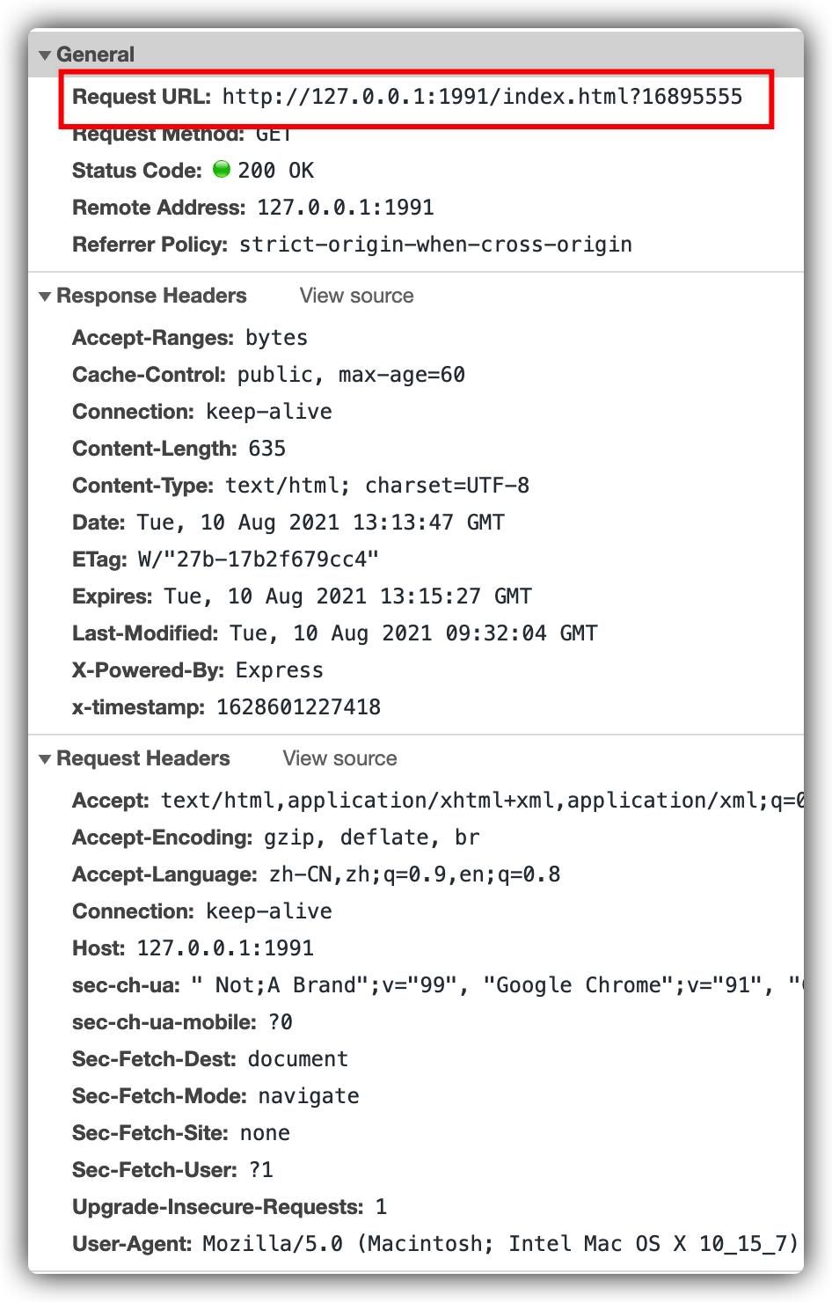Select the Referrer Policy value
The image size is (832, 1302).
(435, 245)
